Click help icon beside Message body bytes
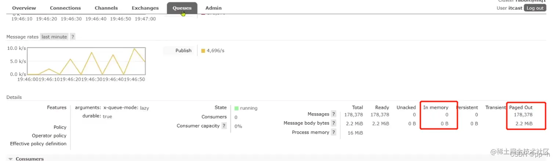 click(333, 123)
